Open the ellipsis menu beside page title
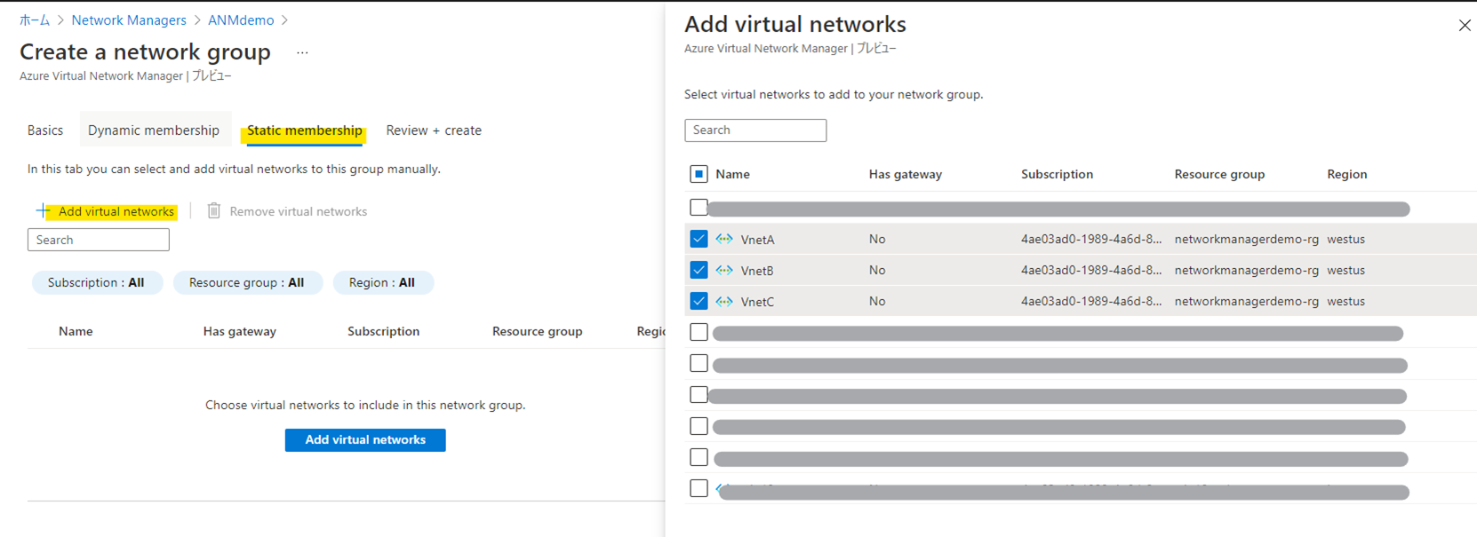This screenshot has height=537, width=1477. click(x=302, y=53)
